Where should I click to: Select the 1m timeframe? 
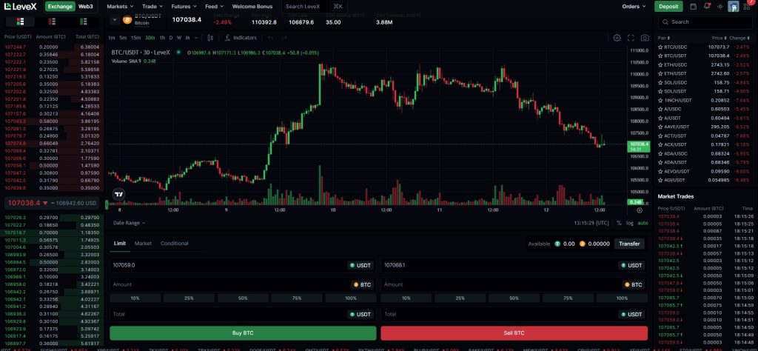click(x=112, y=38)
